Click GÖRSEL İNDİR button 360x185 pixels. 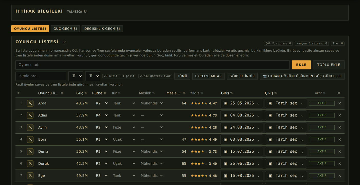point(242,76)
